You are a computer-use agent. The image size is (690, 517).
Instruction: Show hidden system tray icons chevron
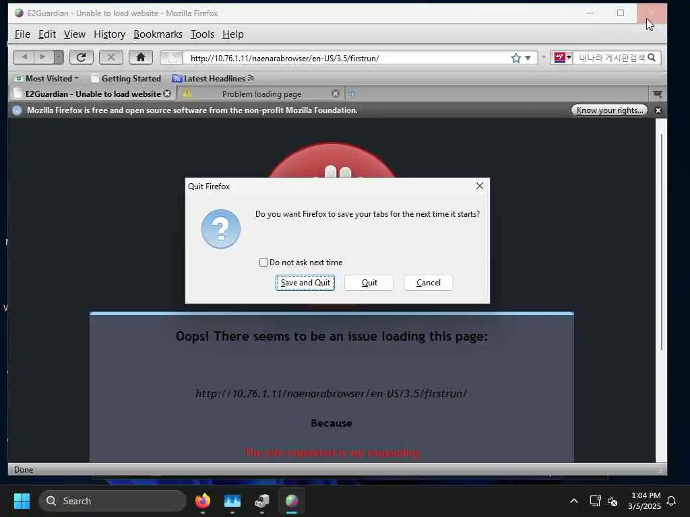pos(574,501)
